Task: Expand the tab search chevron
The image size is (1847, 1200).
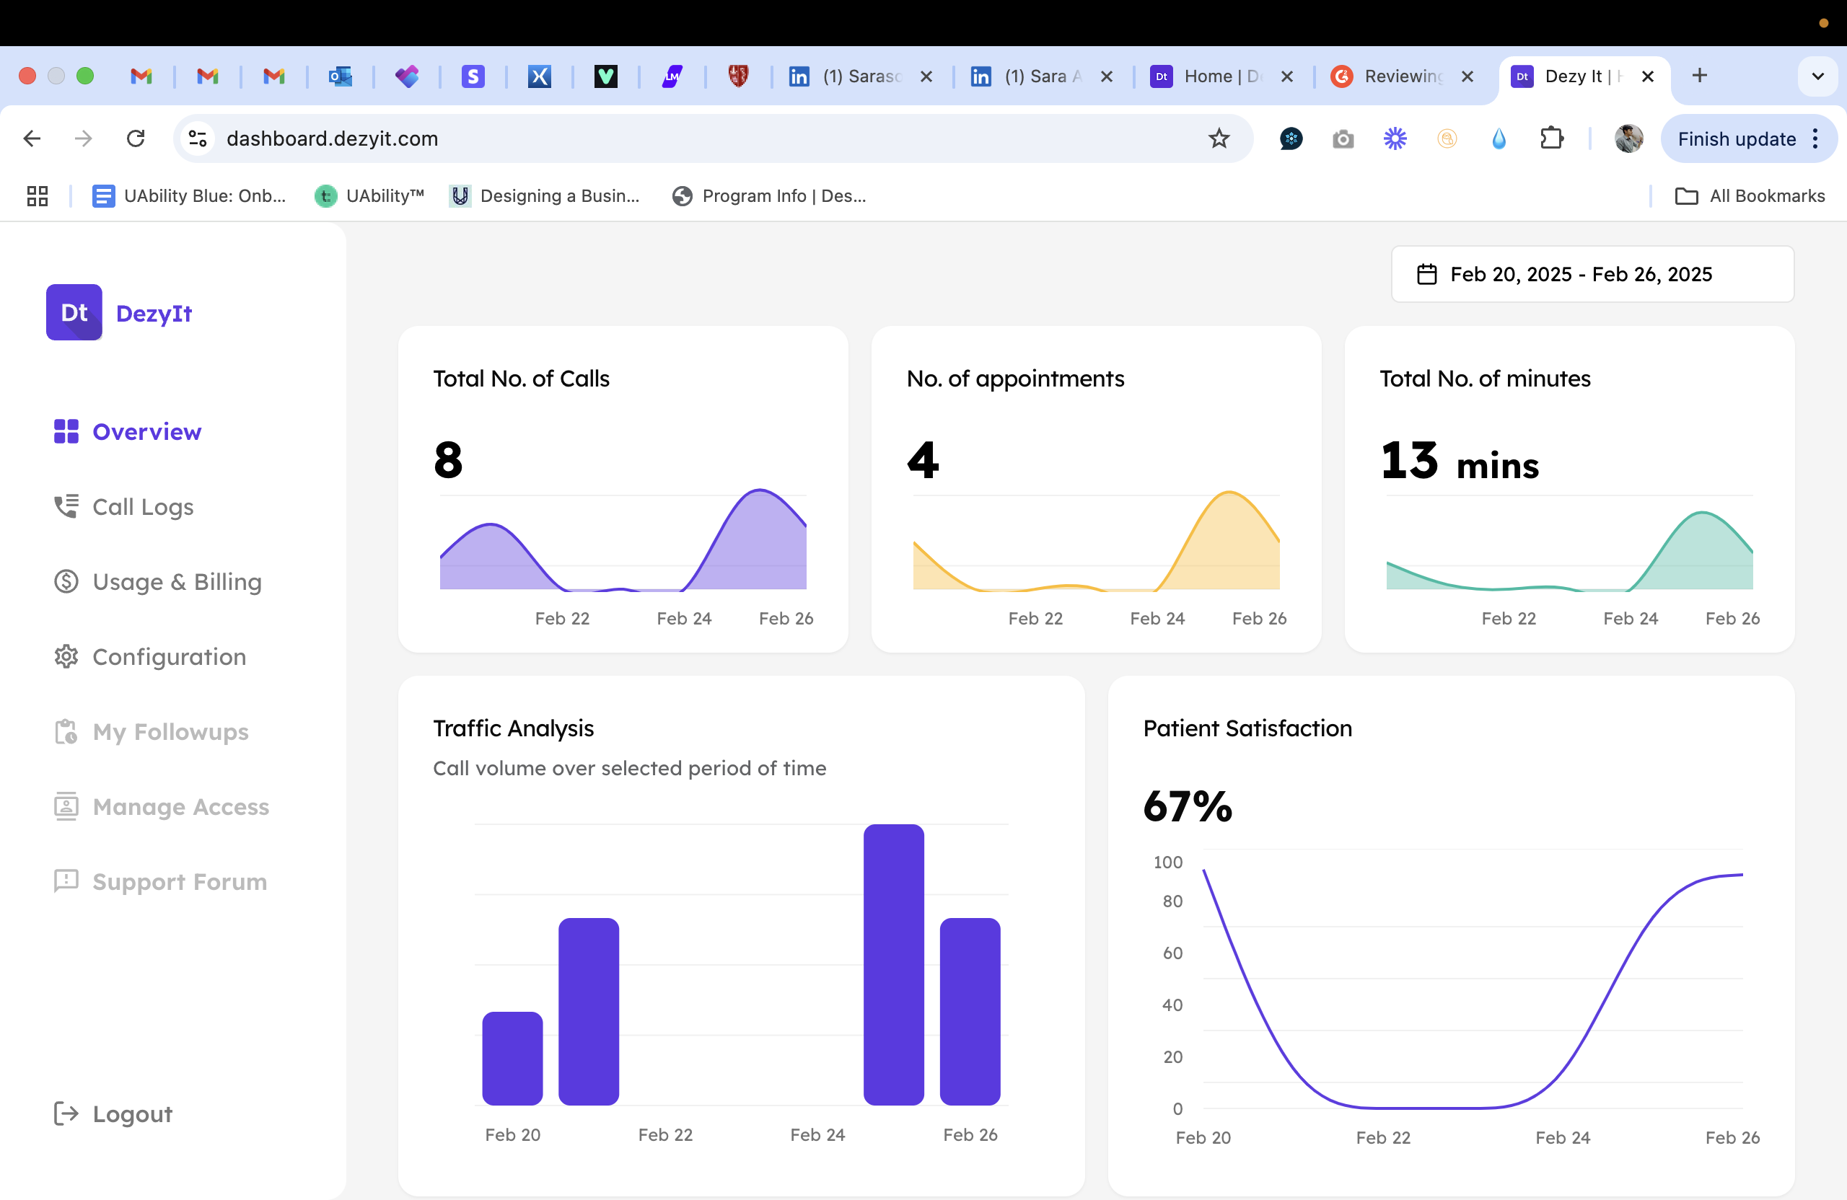Action: click(x=1817, y=76)
